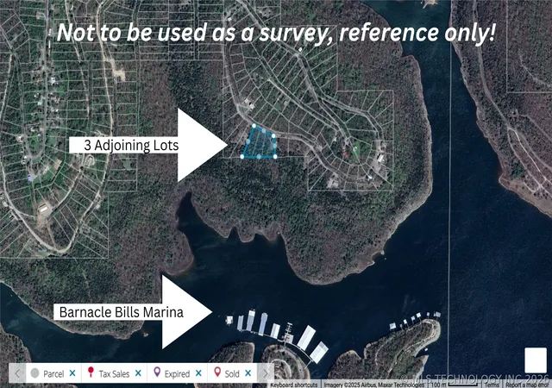Viewport: 552px width, 388px height.
Task: Click the red outlined Sold pin icon
Action: pos(217,372)
